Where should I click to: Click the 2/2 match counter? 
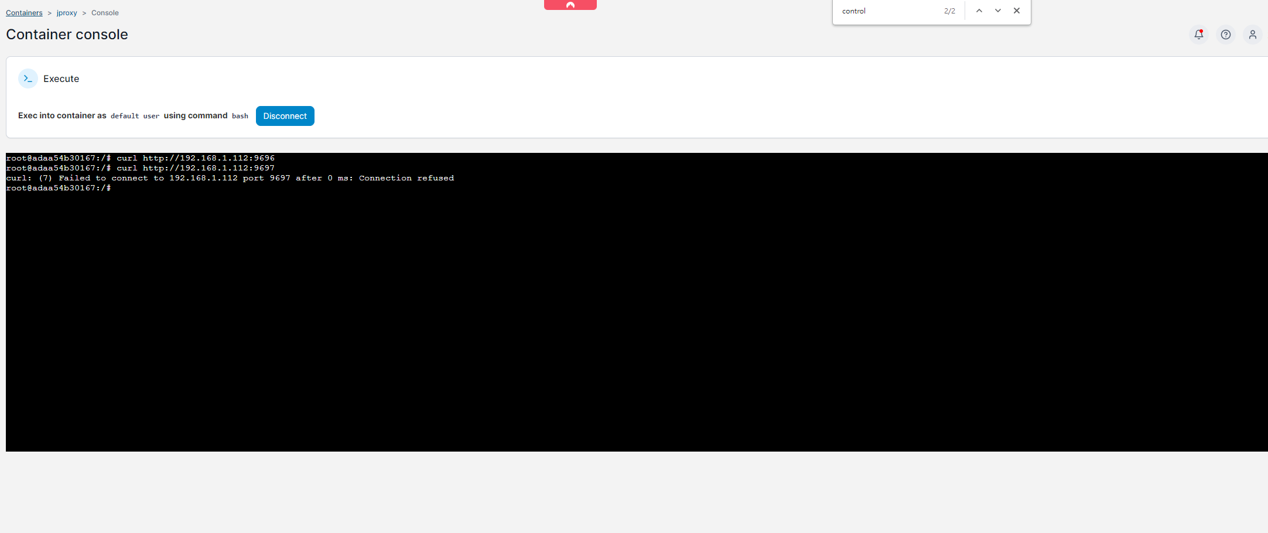[x=948, y=11]
